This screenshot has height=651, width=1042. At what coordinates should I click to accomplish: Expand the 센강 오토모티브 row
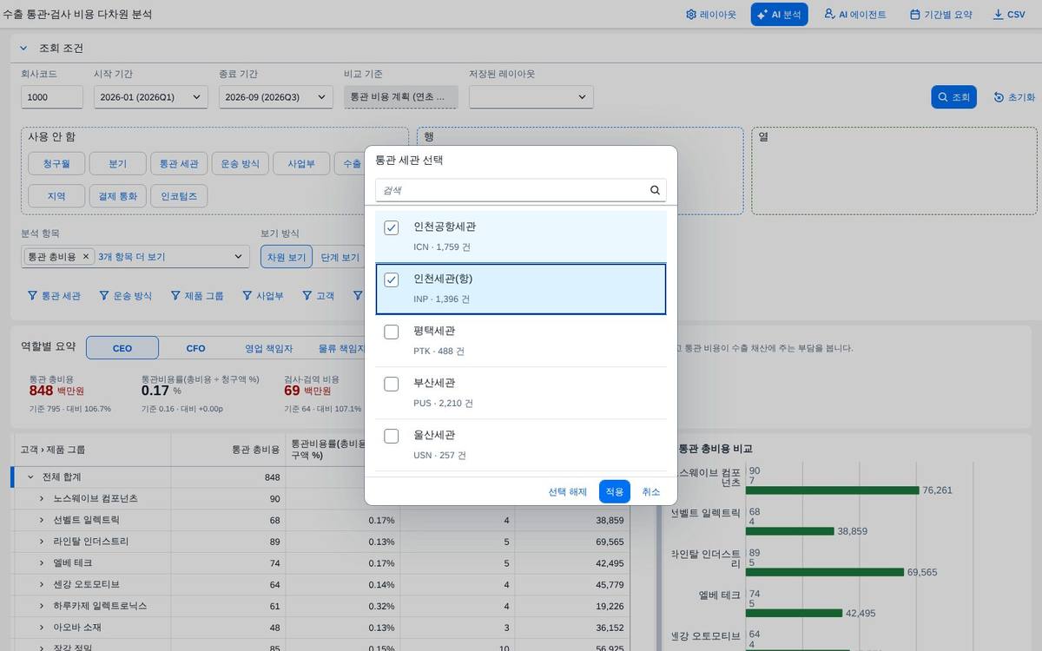pos(42,584)
